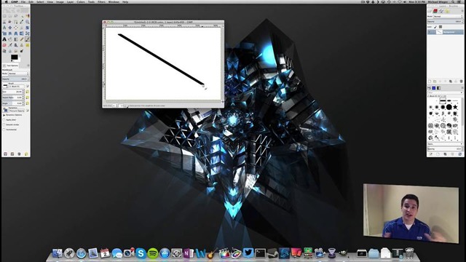Select the Text tool in the toolbox

coord(4,39)
